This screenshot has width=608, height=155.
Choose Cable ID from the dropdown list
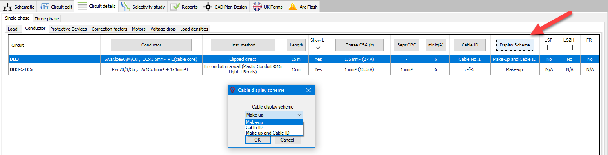click(x=274, y=127)
